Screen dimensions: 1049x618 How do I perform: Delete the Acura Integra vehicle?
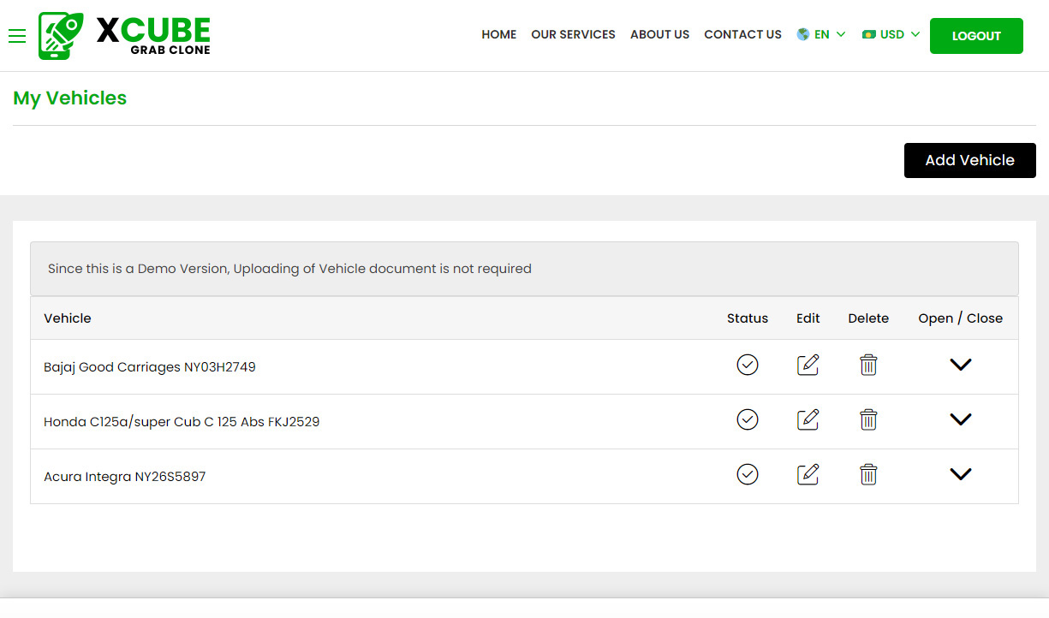pyautogui.click(x=868, y=475)
